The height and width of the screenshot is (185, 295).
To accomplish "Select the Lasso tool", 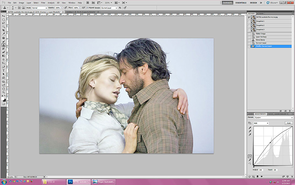I will 4,23.
